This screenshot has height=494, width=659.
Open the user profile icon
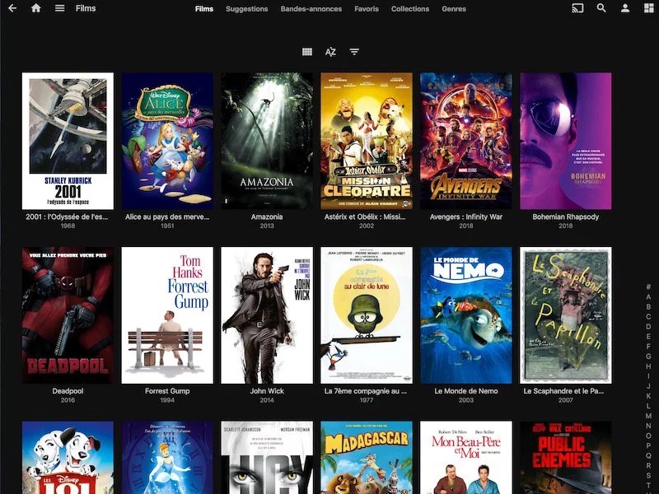(625, 8)
